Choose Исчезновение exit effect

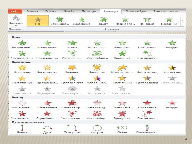22,105
